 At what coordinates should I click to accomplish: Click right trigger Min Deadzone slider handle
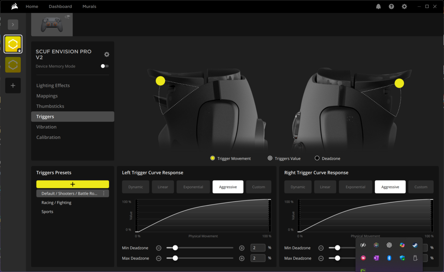(x=337, y=248)
